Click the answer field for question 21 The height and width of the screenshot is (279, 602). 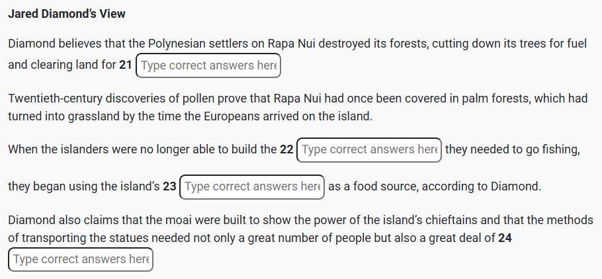[x=208, y=65]
